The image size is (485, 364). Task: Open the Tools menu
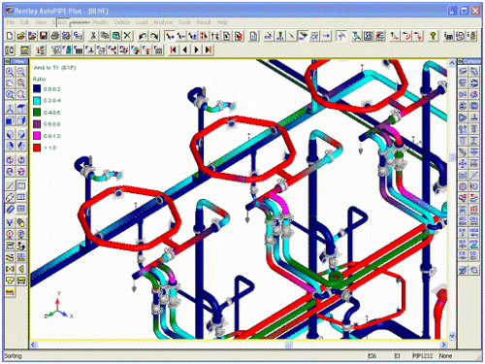[x=184, y=22]
